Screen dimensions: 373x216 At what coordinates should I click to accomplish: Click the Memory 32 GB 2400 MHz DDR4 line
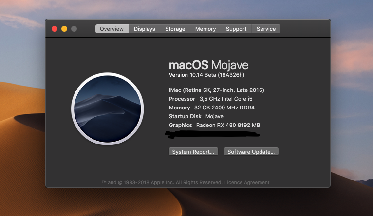pyautogui.click(x=211, y=108)
